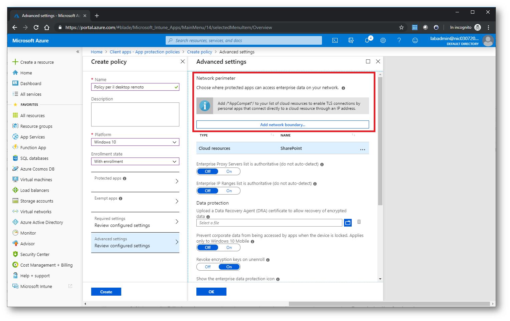510x321 pixels.
Task: Click the OK button in Advanced settings
Action: pos(211,292)
